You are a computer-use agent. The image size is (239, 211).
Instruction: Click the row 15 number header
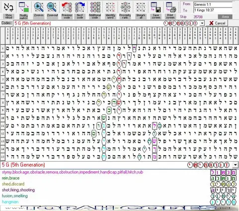pyautogui.click(x=2, y=156)
